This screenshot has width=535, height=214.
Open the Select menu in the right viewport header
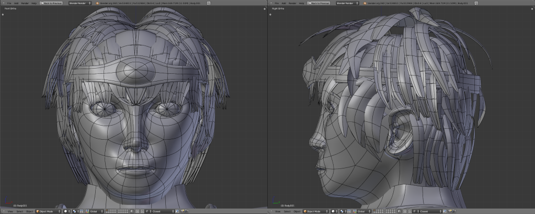click(x=287, y=211)
